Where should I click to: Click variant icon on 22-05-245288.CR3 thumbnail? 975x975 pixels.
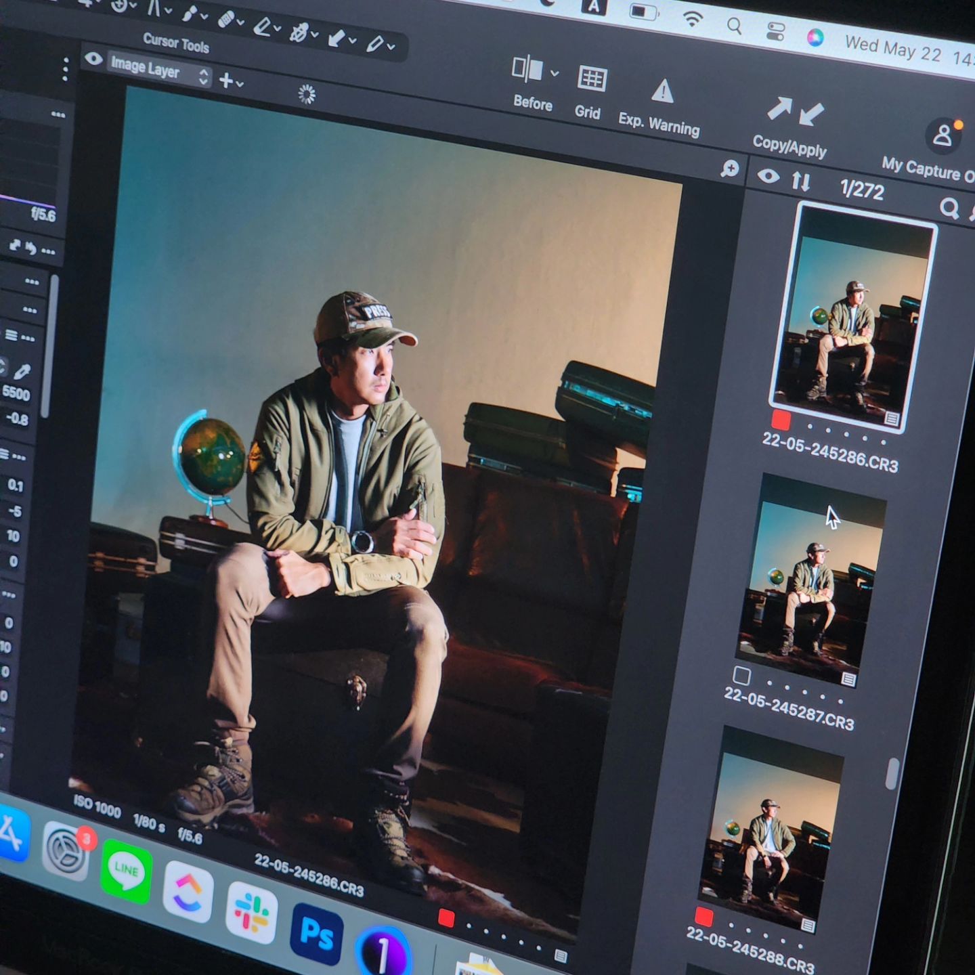click(808, 925)
